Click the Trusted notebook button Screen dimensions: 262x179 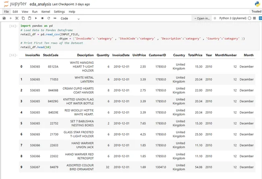256,11
